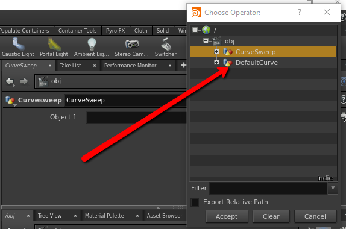
Task: Click the Clear button
Action: [271, 216]
